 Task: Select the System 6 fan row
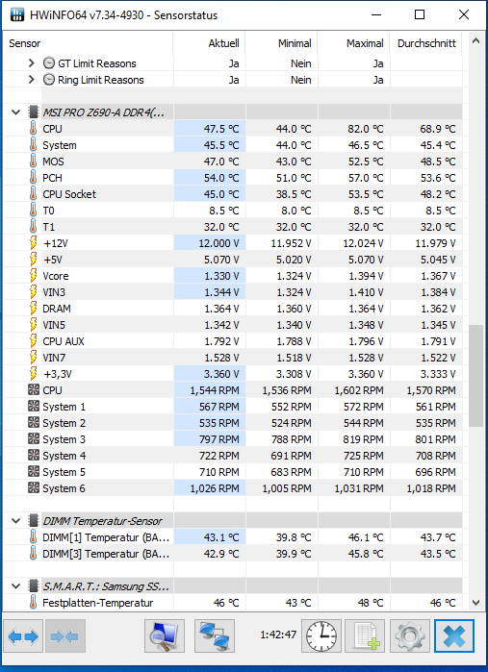(232, 488)
